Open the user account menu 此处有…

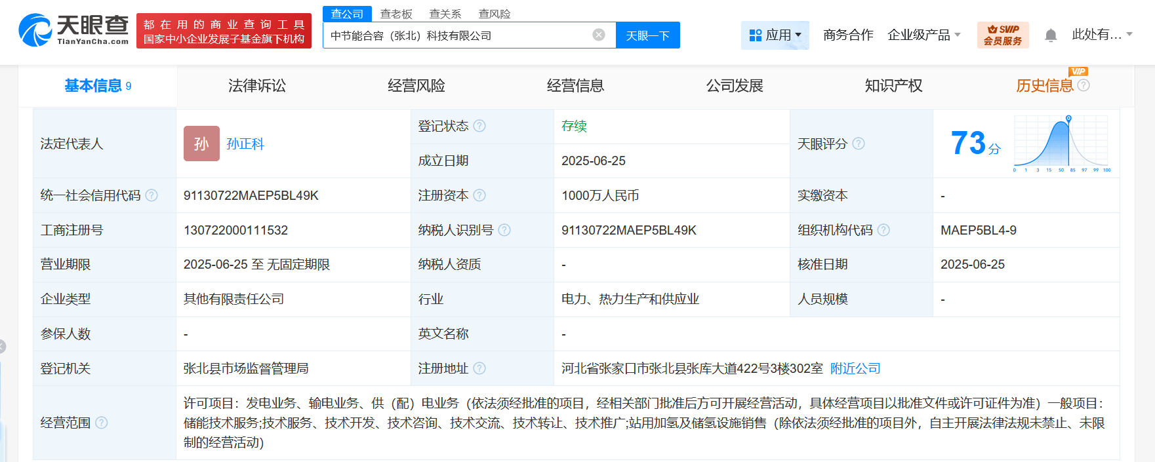click(x=1103, y=35)
